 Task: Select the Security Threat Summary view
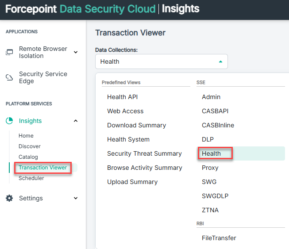coord(144,153)
